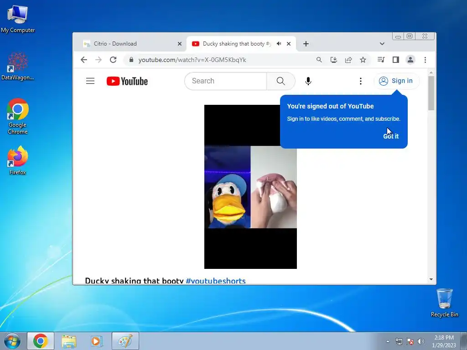Open the network tray icon
The width and height of the screenshot is (467, 350).
point(399,341)
